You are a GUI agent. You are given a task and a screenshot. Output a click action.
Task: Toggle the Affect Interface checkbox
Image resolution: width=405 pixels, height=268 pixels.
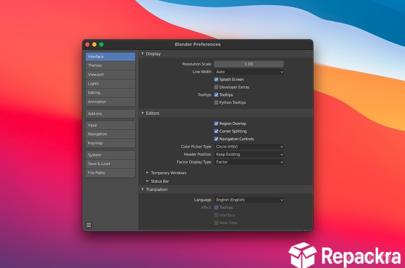pyautogui.click(x=216, y=215)
